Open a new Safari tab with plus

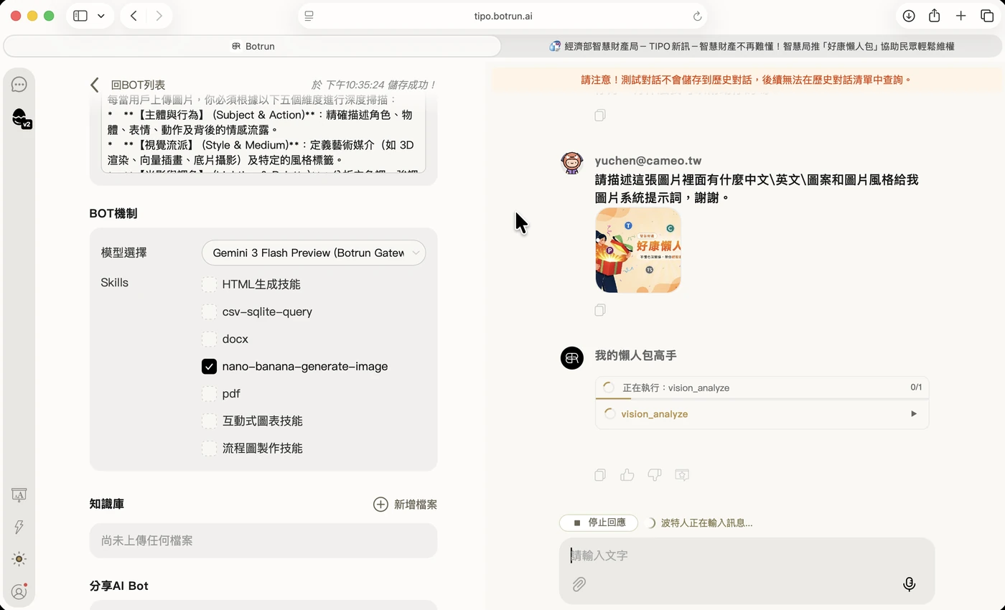click(x=960, y=16)
